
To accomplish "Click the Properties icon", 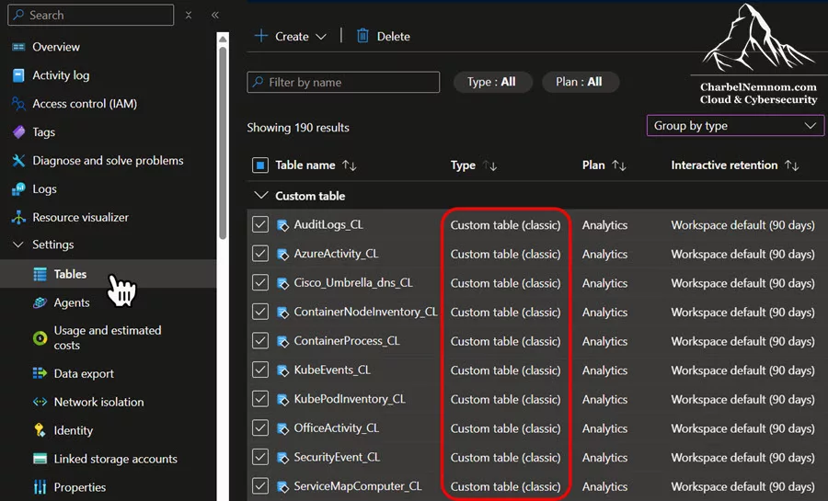I will (x=40, y=487).
